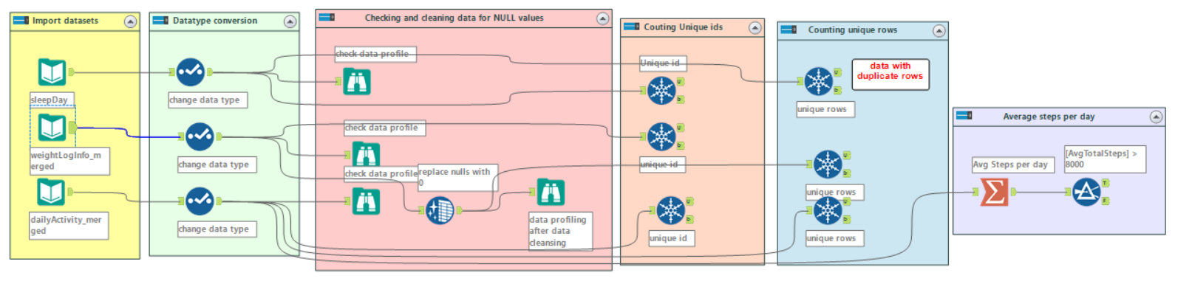Collapse the Datatype conversion container
The height and width of the screenshot is (284, 1192).
pos(290,21)
